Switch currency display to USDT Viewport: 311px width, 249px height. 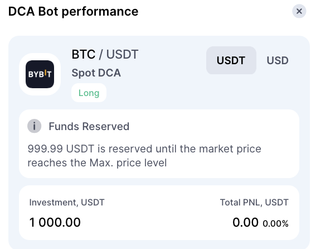click(231, 60)
